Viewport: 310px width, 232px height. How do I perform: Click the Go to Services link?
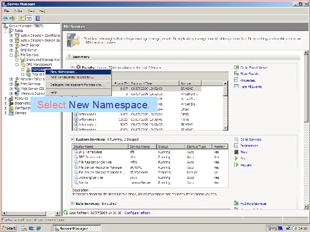[x=251, y=139]
